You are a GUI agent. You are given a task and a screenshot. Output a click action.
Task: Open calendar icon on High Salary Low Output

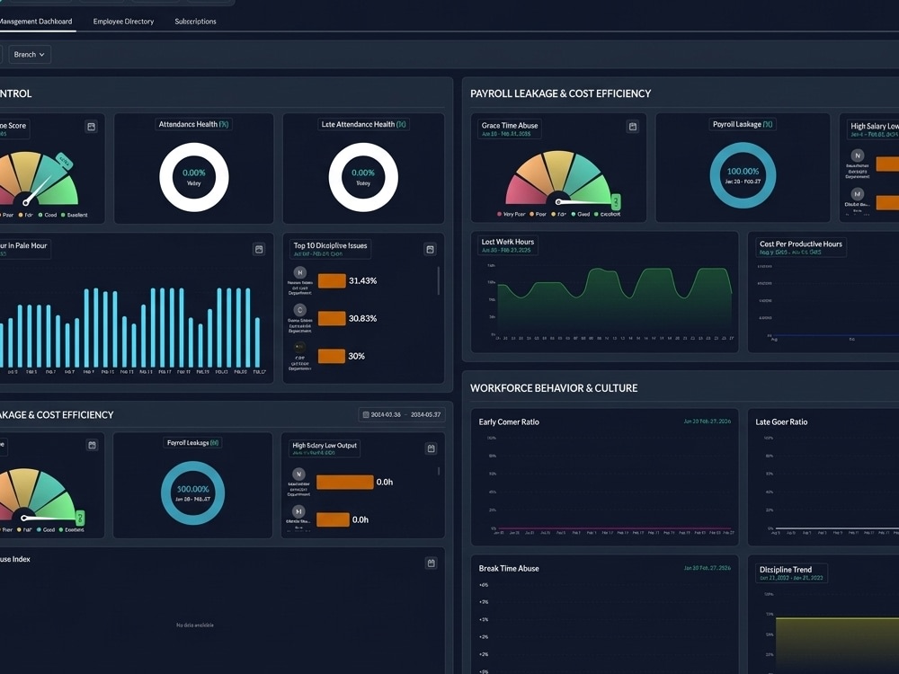coord(432,448)
